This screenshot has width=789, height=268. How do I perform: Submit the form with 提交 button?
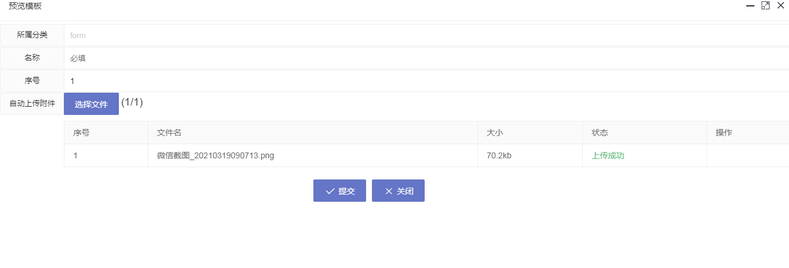[x=340, y=191]
